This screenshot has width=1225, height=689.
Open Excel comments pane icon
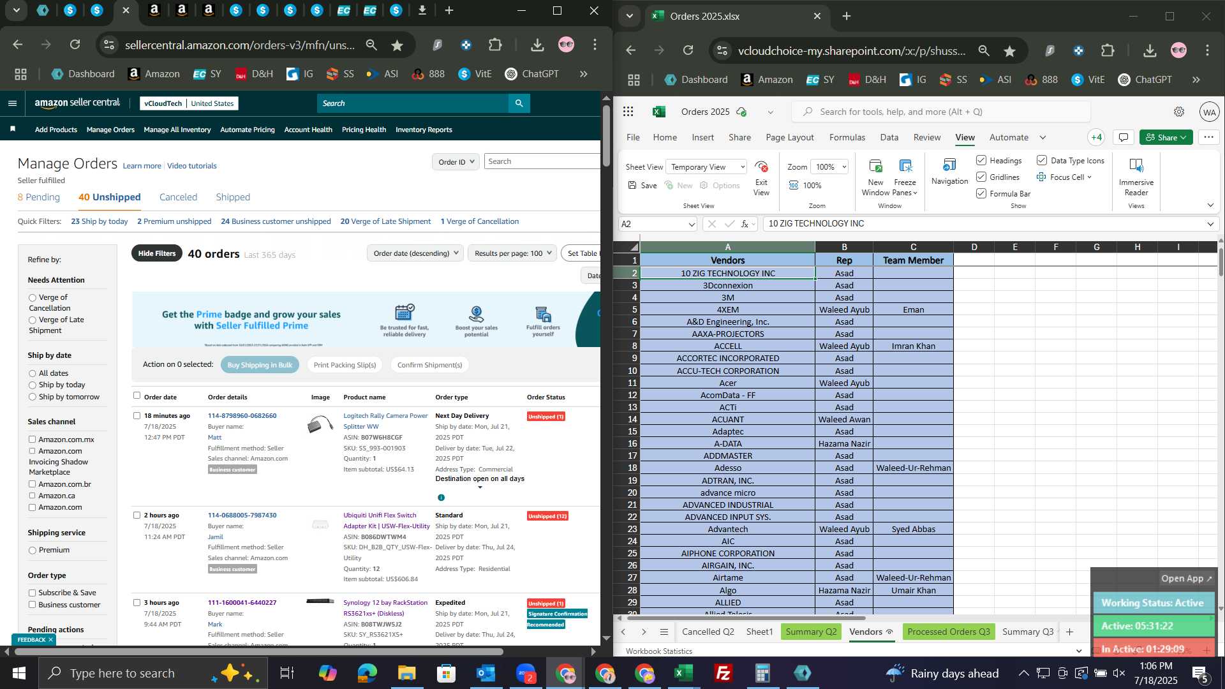click(x=1124, y=137)
